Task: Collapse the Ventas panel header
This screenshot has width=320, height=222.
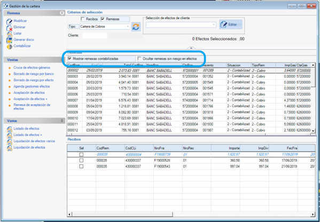Action: pyautogui.click(x=62, y=60)
